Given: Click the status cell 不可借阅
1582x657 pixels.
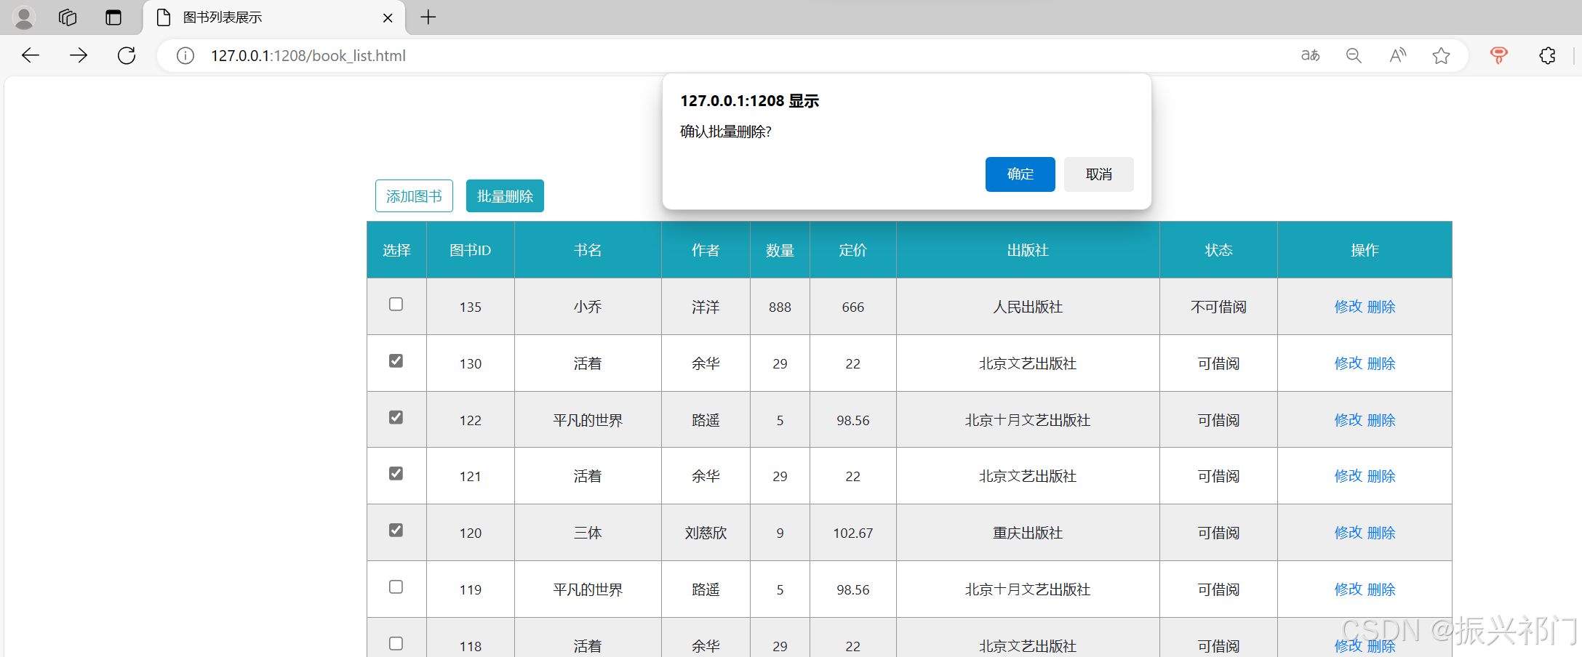Looking at the screenshot, I should pos(1218,307).
